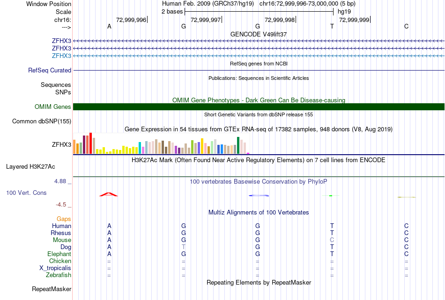
Task: Click the 100 Vert. Cons label
Action: coord(26,193)
